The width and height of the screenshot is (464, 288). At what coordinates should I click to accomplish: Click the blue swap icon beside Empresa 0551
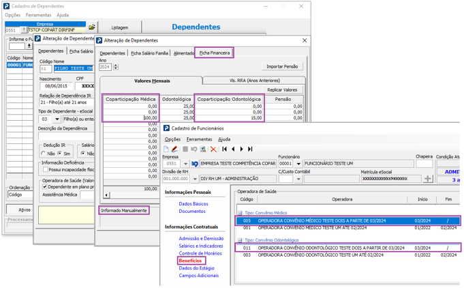pos(195,164)
